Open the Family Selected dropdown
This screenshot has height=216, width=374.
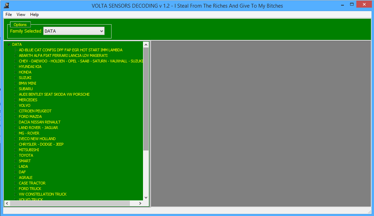[101, 31]
